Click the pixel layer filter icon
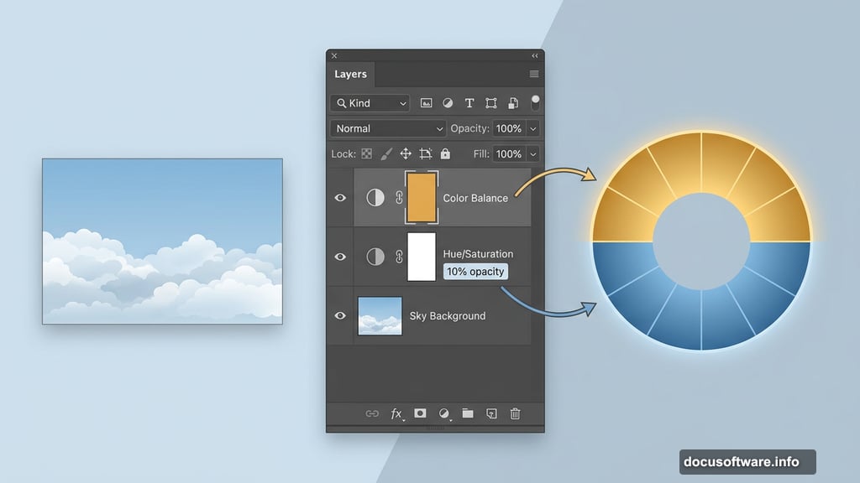860x483 pixels. coord(427,103)
